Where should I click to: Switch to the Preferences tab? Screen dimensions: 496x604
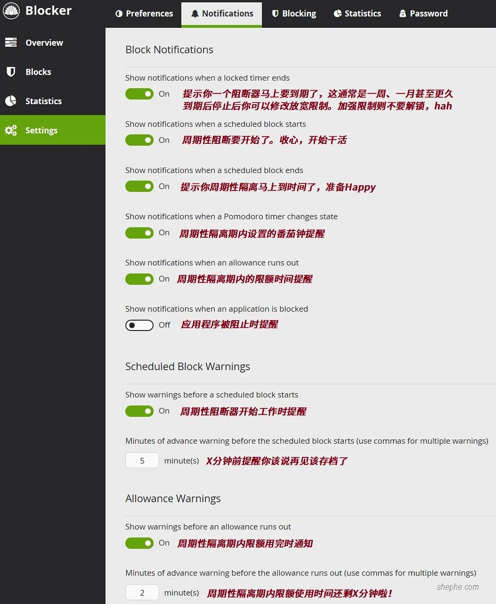[x=144, y=14]
